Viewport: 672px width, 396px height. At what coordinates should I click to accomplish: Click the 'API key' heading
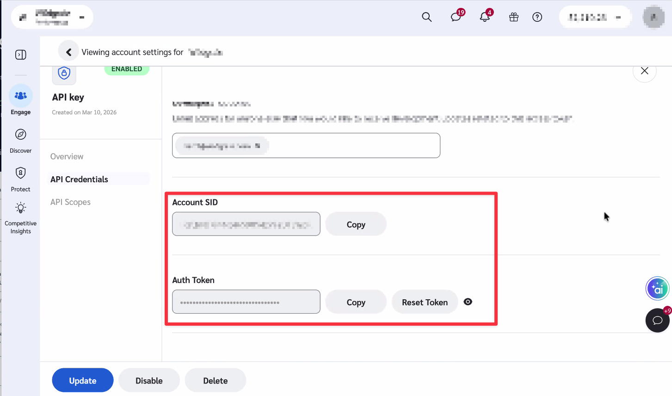click(x=68, y=97)
